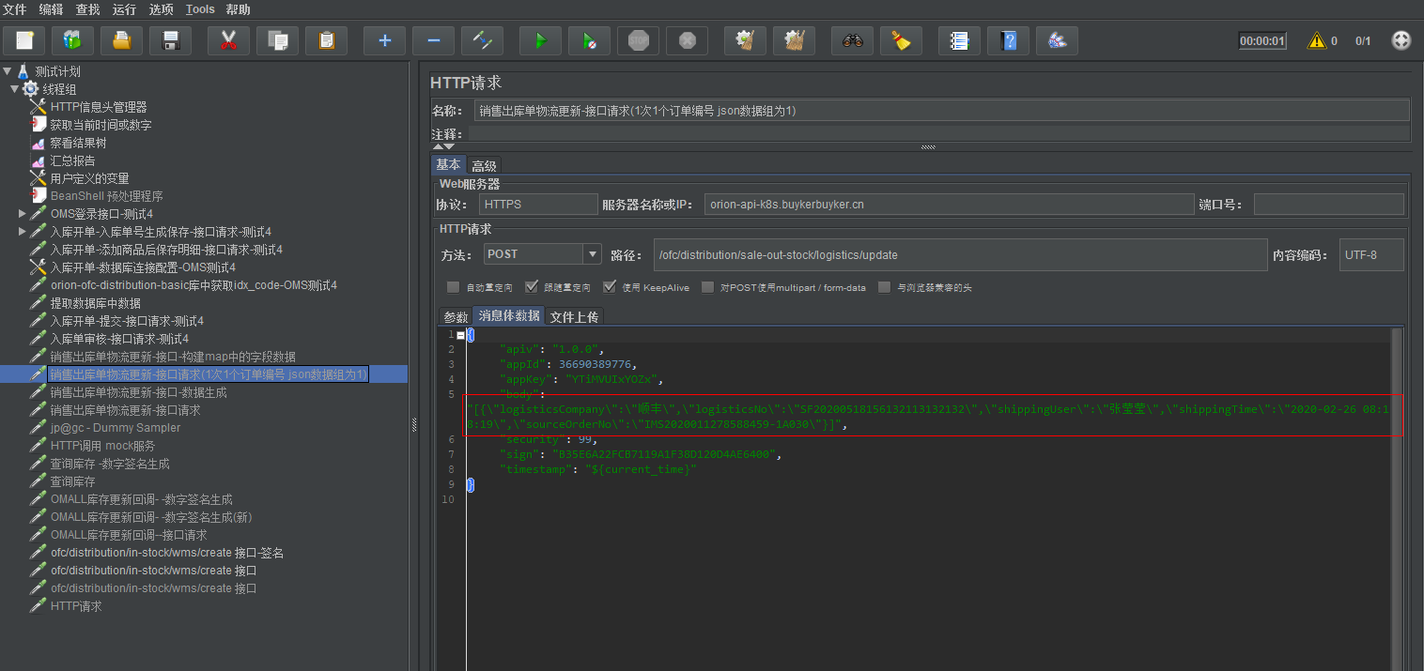The height and width of the screenshot is (671, 1424).
Task: Click the 服务器名称或IP input field
Action: point(948,205)
